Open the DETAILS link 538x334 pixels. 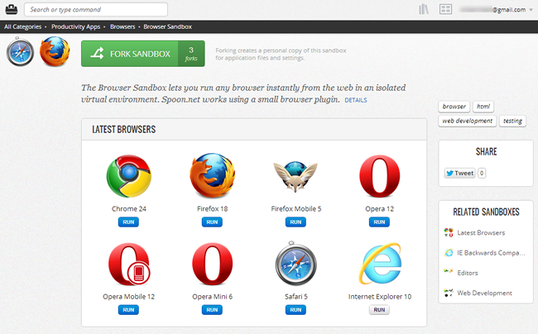point(356,100)
